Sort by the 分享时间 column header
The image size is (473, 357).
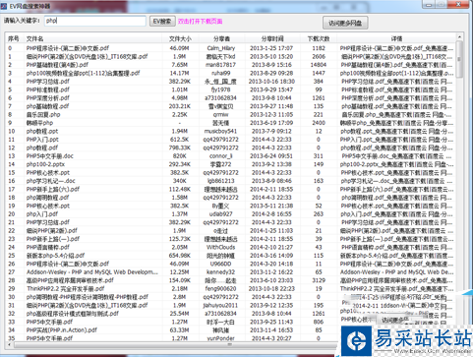pos(272,38)
